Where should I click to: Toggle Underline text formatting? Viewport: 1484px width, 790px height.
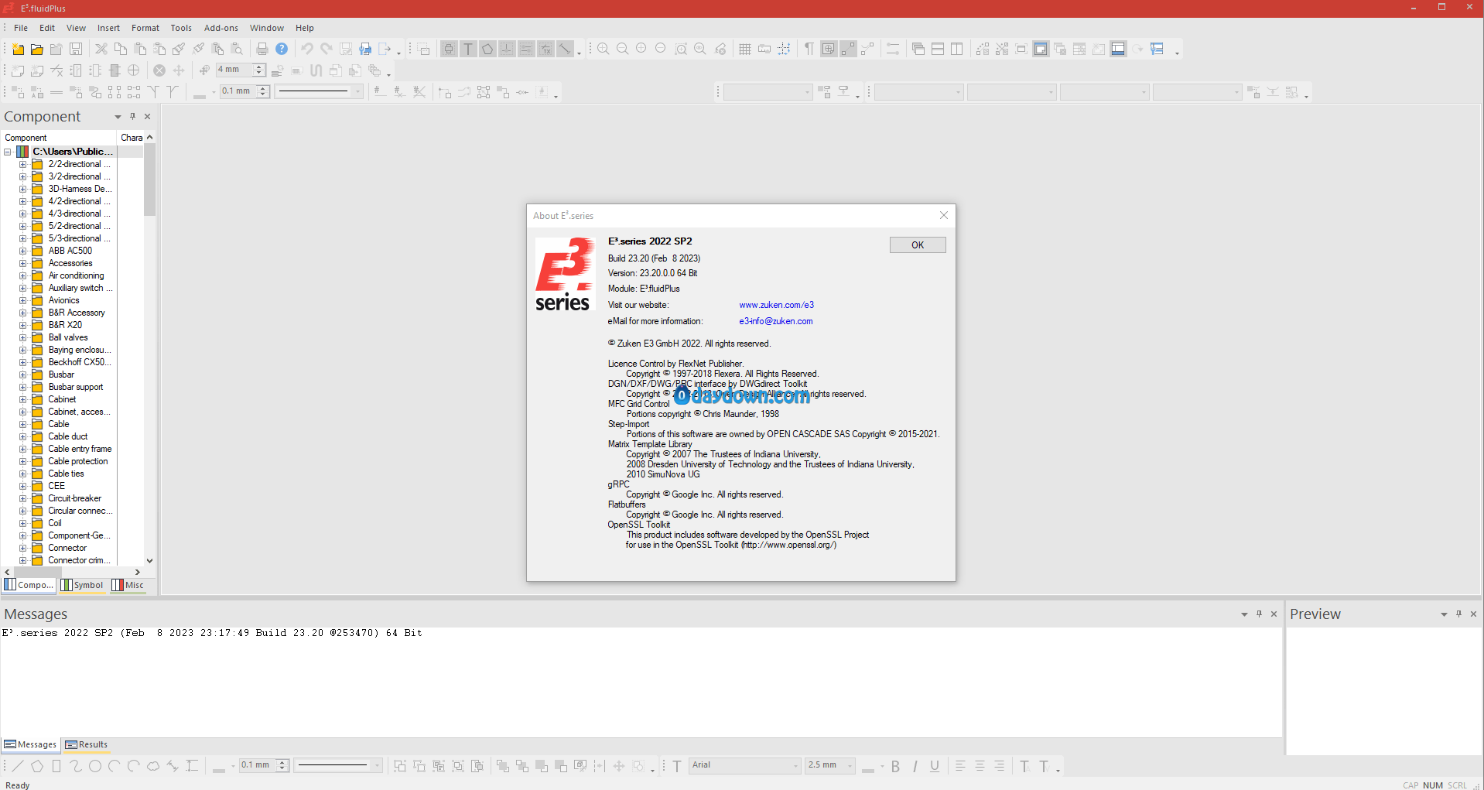coord(935,766)
